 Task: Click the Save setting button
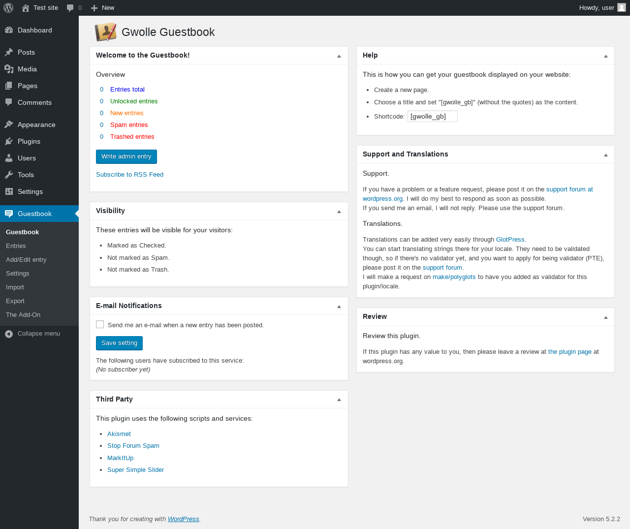coord(119,343)
